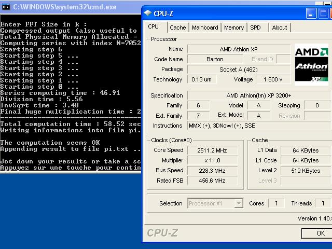
Task: Click 'Enter FFT Size in k :' line in cmd
Action: coord(44,24)
